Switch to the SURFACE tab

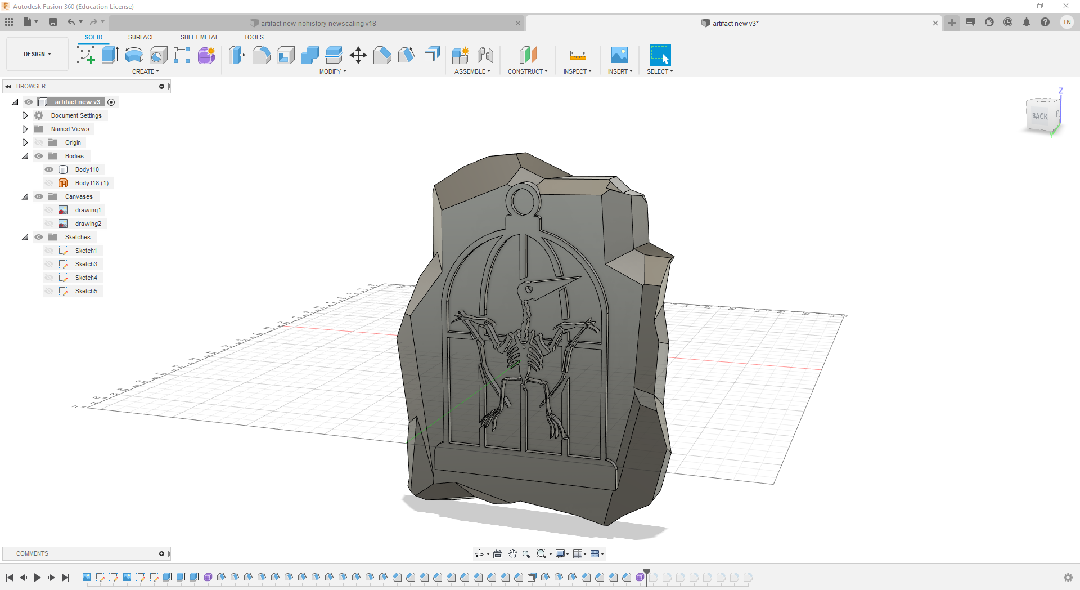click(141, 37)
